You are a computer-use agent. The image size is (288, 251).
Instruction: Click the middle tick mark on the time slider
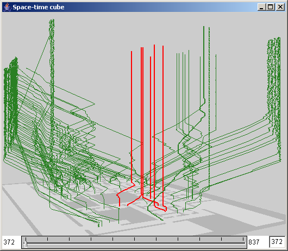(x=134, y=239)
